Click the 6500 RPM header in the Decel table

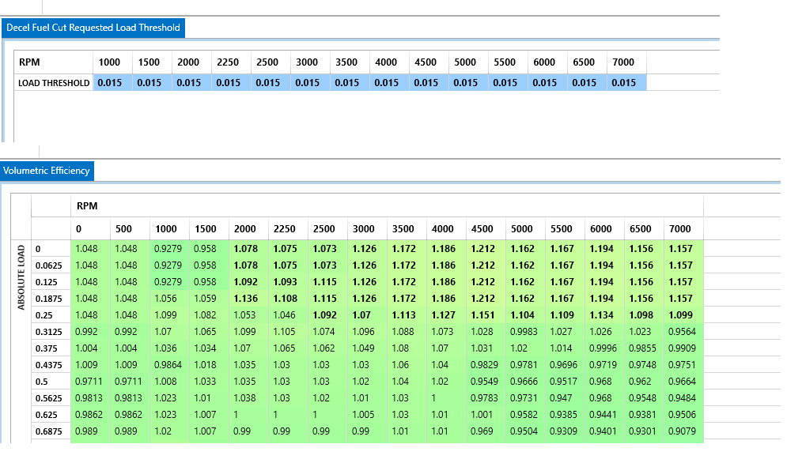pyautogui.click(x=587, y=62)
